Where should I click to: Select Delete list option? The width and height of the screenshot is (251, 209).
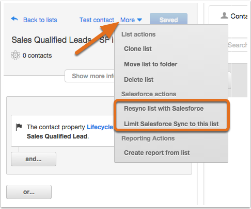click(x=139, y=80)
